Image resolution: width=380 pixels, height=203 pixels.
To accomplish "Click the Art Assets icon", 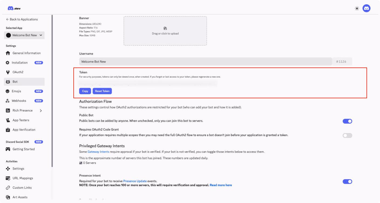I will (8, 197).
